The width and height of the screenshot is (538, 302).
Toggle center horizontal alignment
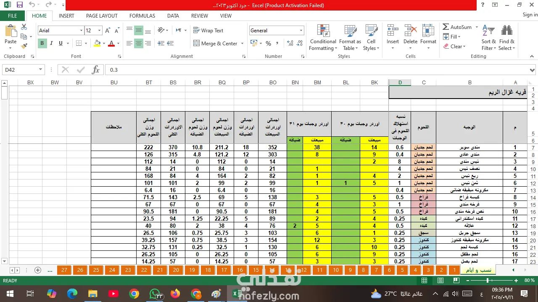point(138,43)
